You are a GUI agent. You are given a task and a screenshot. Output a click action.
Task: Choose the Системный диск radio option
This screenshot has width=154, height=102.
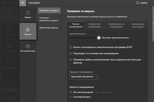pyautogui.click(x=71, y=97)
